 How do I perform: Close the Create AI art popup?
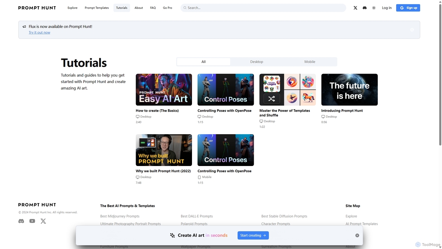(x=357, y=236)
